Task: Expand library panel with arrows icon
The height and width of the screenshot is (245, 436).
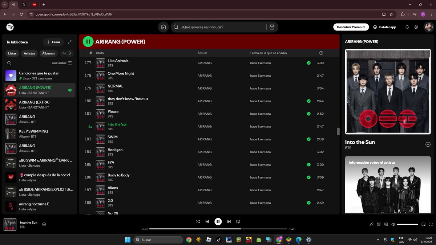Action: (x=70, y=42)
